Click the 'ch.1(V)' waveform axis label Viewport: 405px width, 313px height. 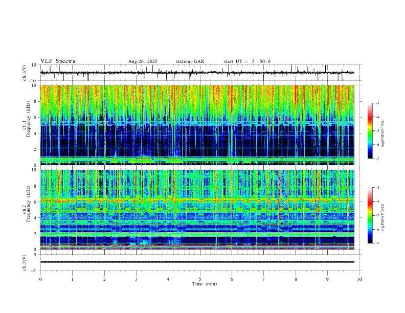click(x=25, y=73)
